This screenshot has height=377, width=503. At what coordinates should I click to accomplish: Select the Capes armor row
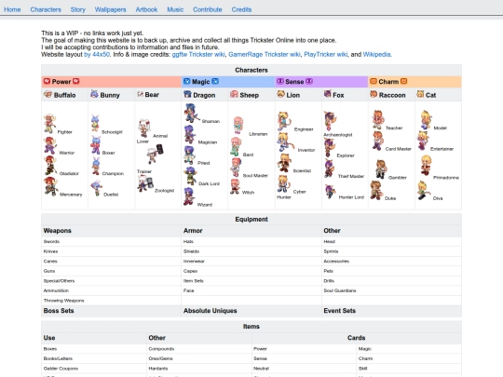tap(251, 271)
